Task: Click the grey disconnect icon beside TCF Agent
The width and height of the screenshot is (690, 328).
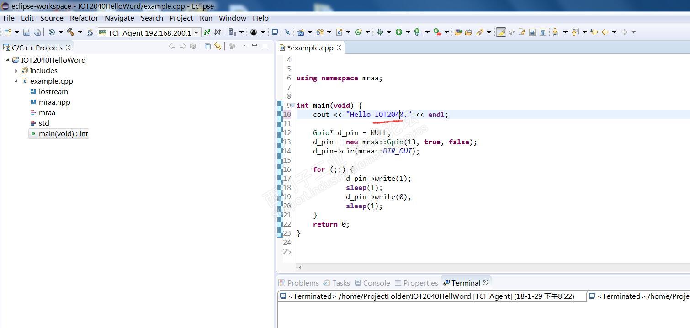Action: tap(218, 32)
